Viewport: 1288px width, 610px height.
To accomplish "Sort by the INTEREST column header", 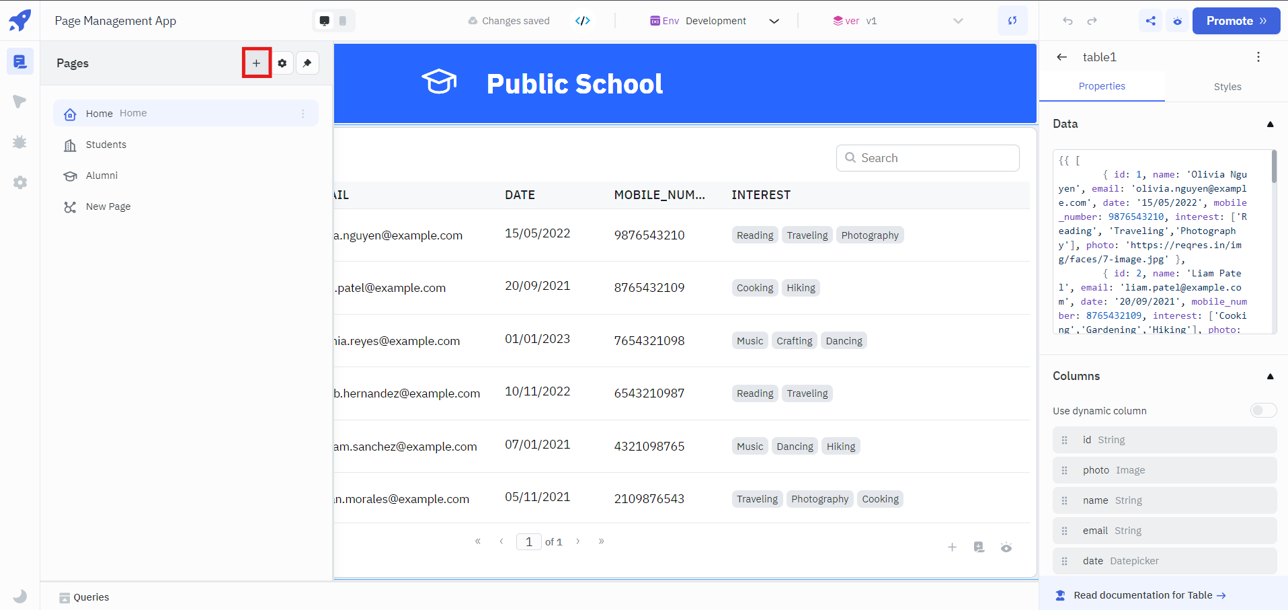I will click(761, 195).
